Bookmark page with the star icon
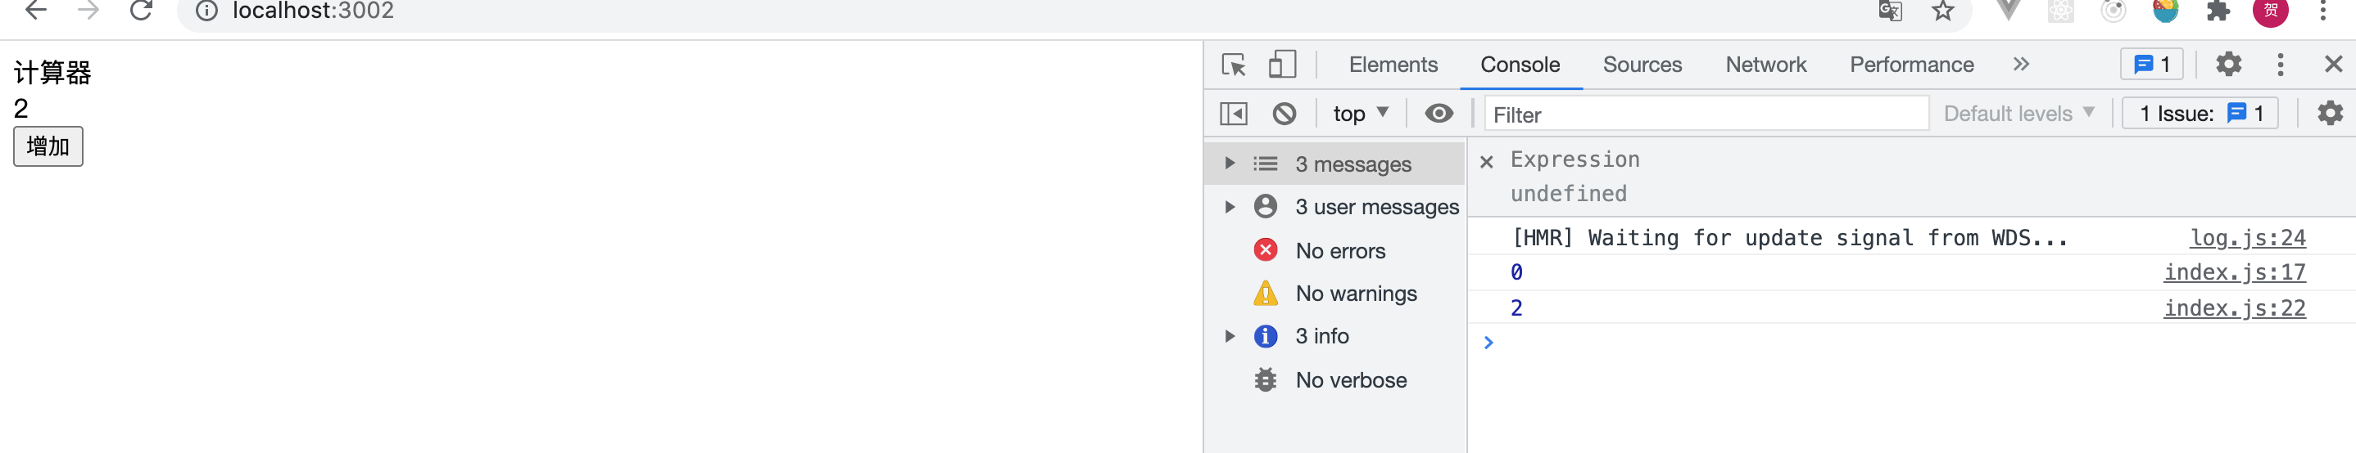The image size is (2356, 453). tap(1942, 11)
